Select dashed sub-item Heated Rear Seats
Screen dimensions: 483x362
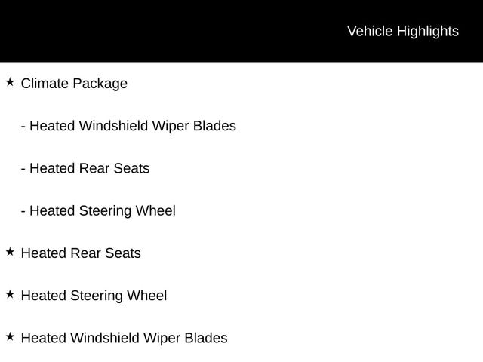(x=89, y=168)
